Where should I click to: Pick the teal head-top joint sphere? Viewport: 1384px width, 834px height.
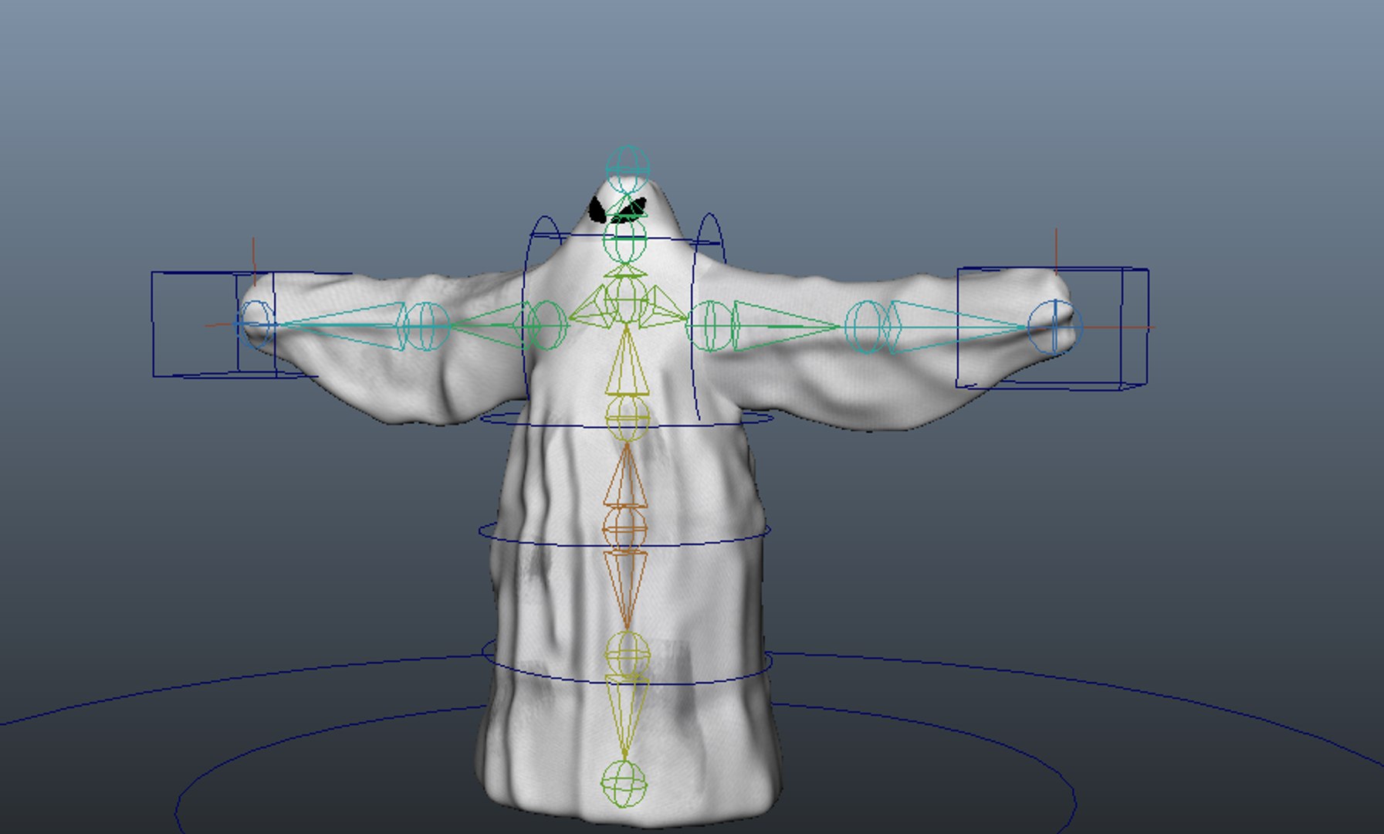tap(628, 168)
